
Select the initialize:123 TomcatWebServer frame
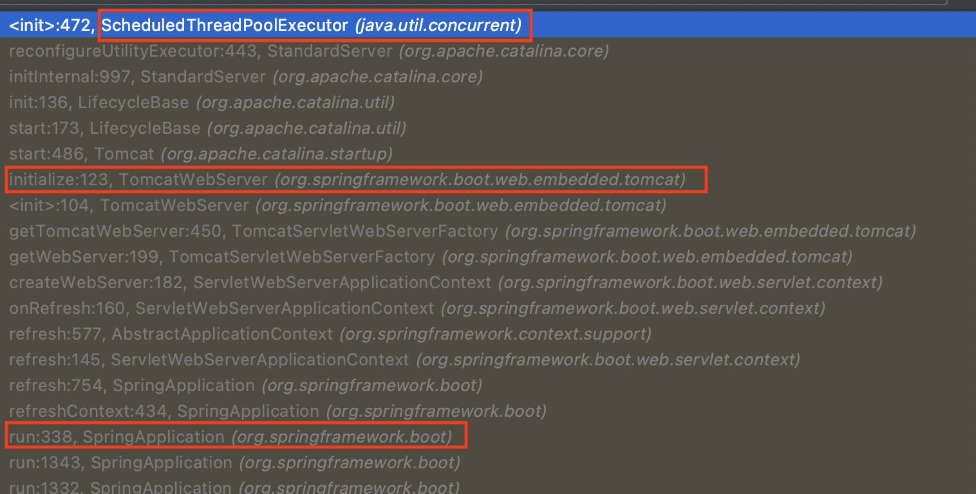(x=488, y=179)
